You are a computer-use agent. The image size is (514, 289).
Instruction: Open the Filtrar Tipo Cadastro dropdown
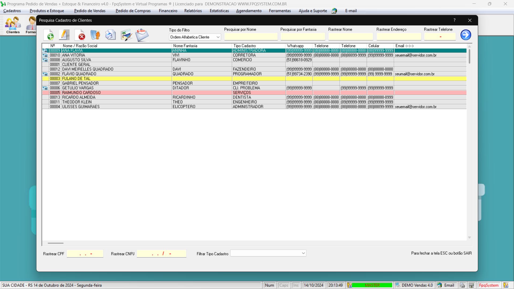point(268,253)
